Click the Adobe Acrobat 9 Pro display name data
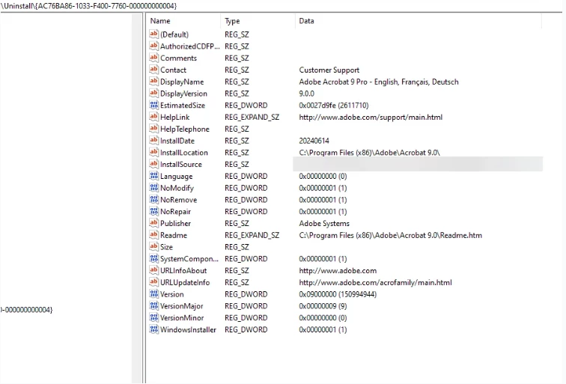566x384 pixels. (379, 82)
